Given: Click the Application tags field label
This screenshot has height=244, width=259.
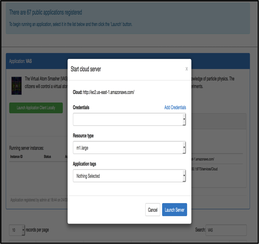Looking at the screenshot, I should pos(84,164).
